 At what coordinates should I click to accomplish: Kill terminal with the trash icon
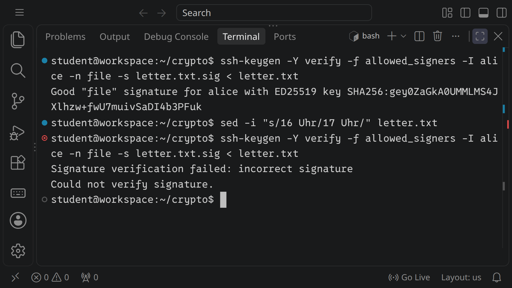(x=437, y=36)
